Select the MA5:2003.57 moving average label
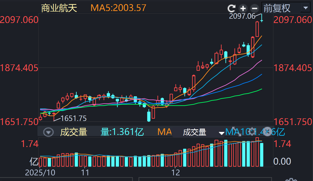 point(118,8)
